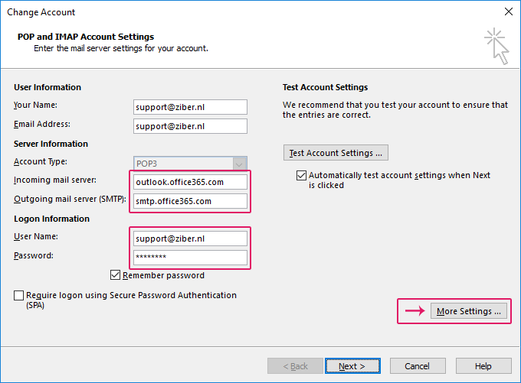Screen dimensions: 521x383
Task: Click the Next button
Action: (x=352, y=366)
